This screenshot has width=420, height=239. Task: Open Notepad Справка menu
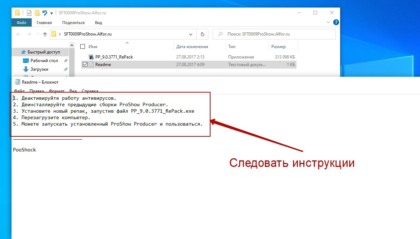90,91
